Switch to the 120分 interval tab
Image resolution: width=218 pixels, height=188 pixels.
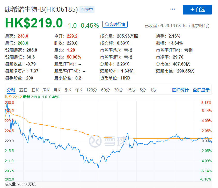(92, 90)
